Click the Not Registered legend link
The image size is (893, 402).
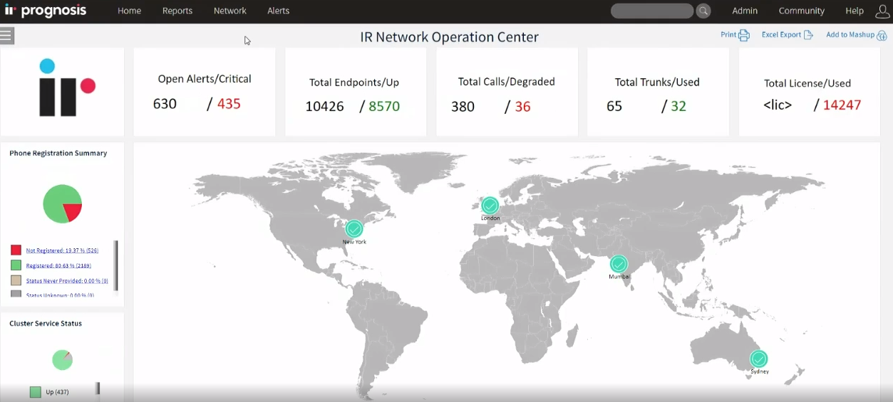62,250
